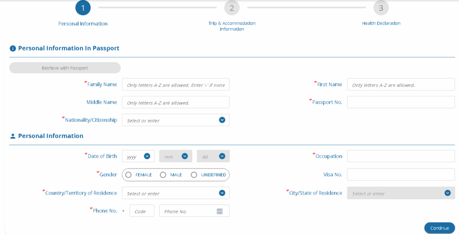This screenshot has width=459, height=234.
Task: Click step 2 circle in progress bar
Action: (232, 8)
